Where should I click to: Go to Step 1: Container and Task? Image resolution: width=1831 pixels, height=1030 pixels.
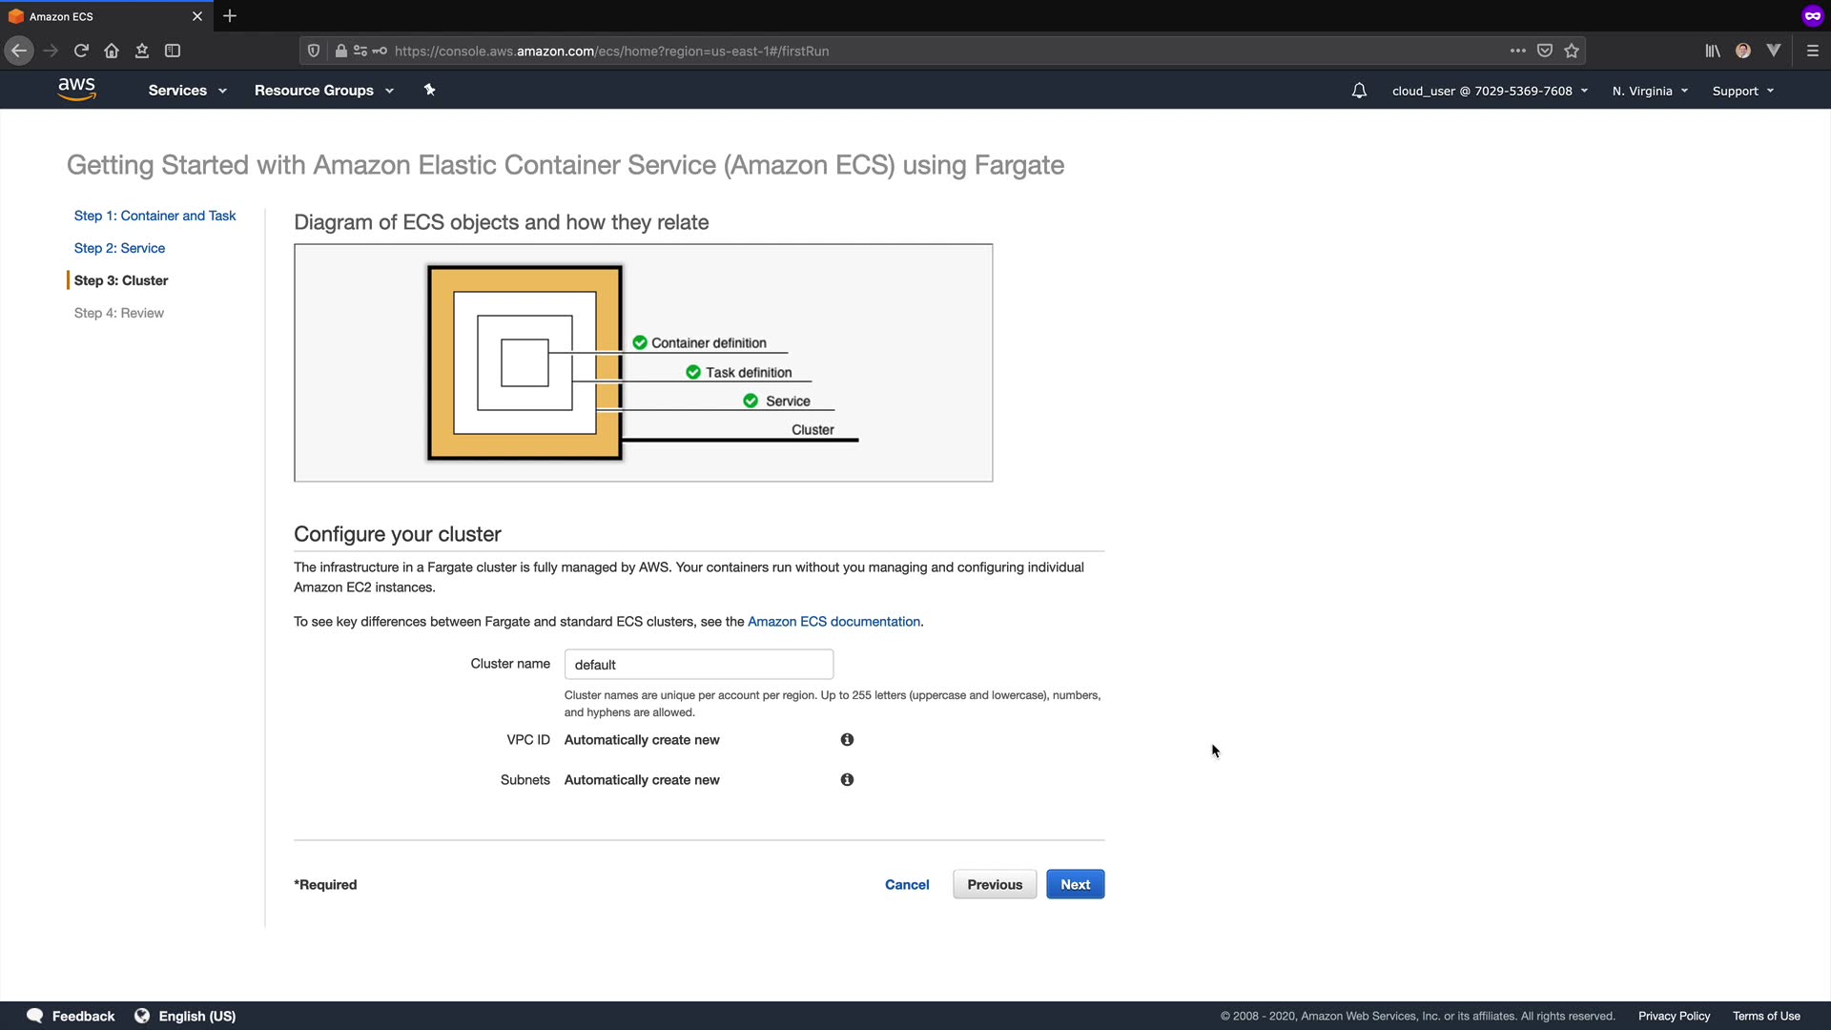pos(154,216)
